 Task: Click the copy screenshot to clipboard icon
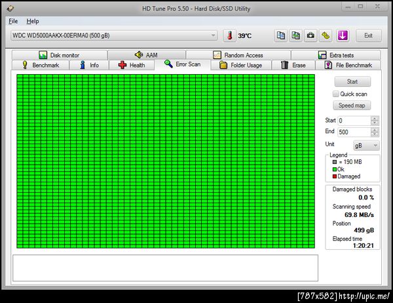pyautogui.click(x=296, y=35)
